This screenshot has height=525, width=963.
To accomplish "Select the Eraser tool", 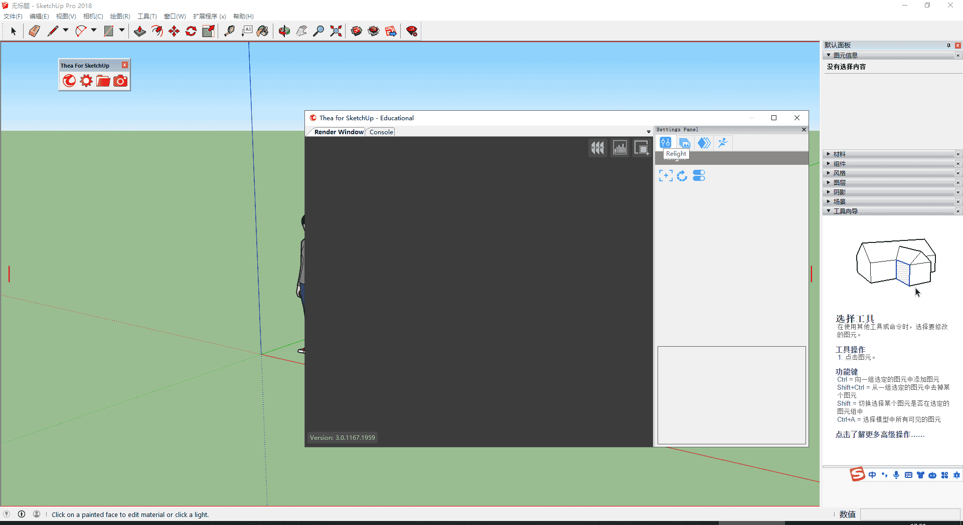I will click(x=33, y=31).
